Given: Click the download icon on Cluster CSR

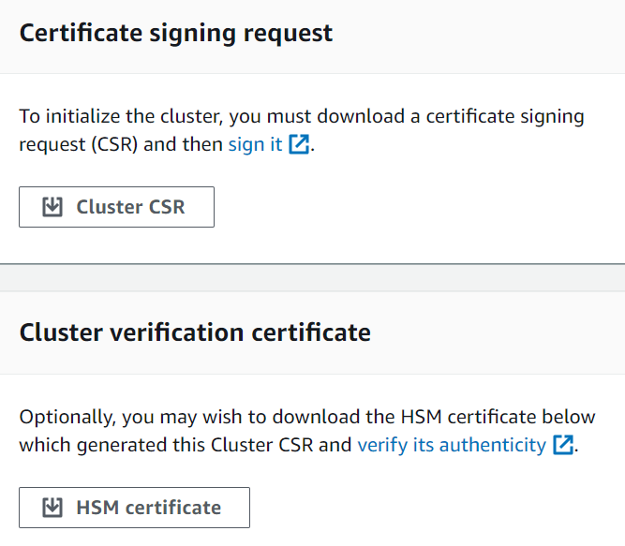Looking at the screenshot, I should (x=52, y=207).
